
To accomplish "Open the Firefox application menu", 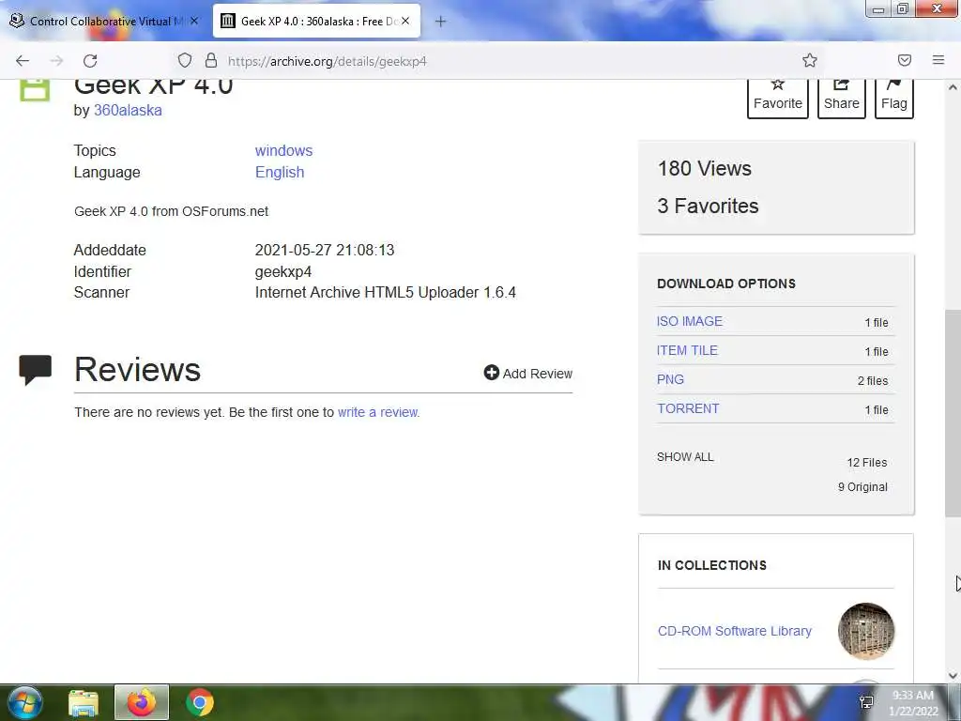I will click(938, 60).
